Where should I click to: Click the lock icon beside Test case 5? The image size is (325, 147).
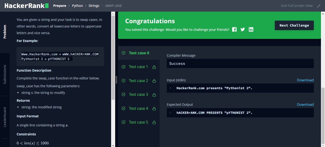[154, 122]
